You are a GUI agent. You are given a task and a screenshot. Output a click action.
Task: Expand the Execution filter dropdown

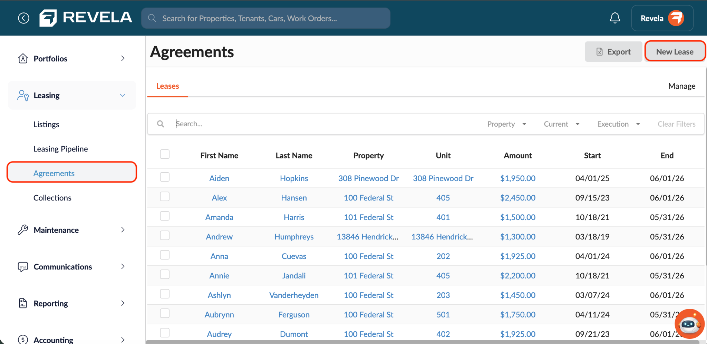618,124
